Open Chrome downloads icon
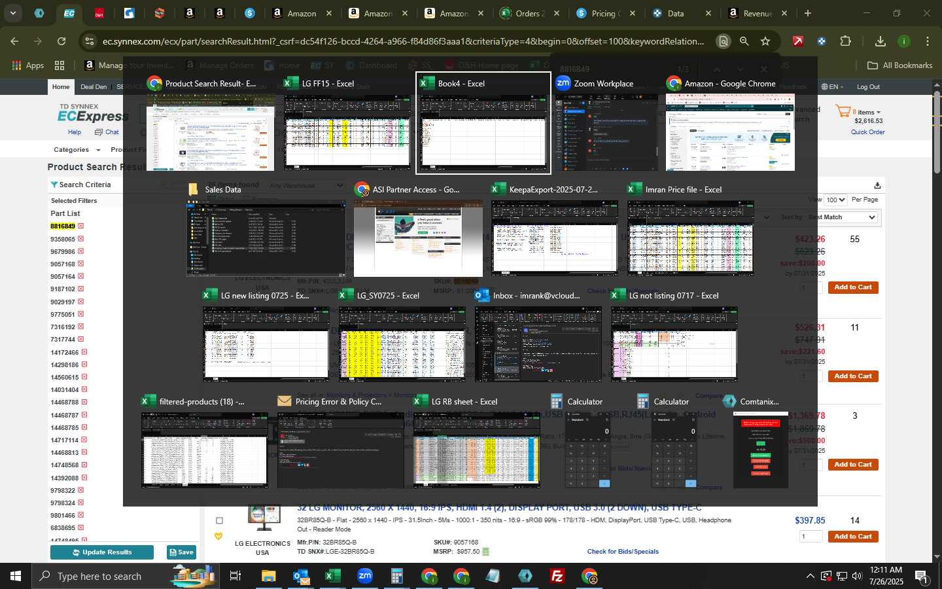This screenshot has width=942, height=589. 881,41
